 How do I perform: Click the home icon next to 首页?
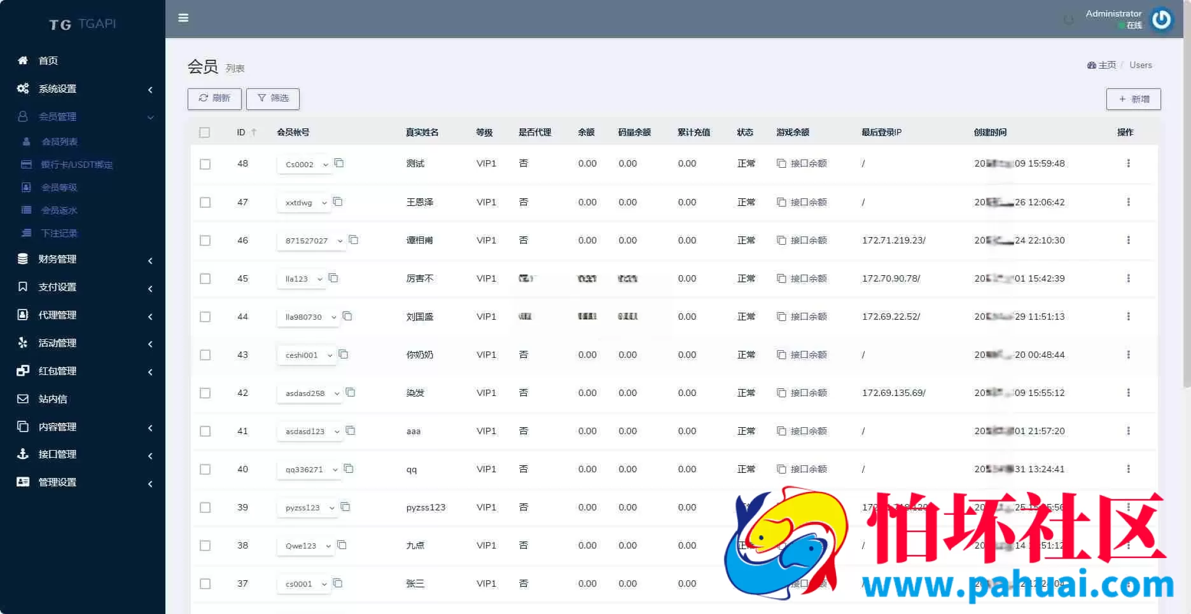pos(23,60)
